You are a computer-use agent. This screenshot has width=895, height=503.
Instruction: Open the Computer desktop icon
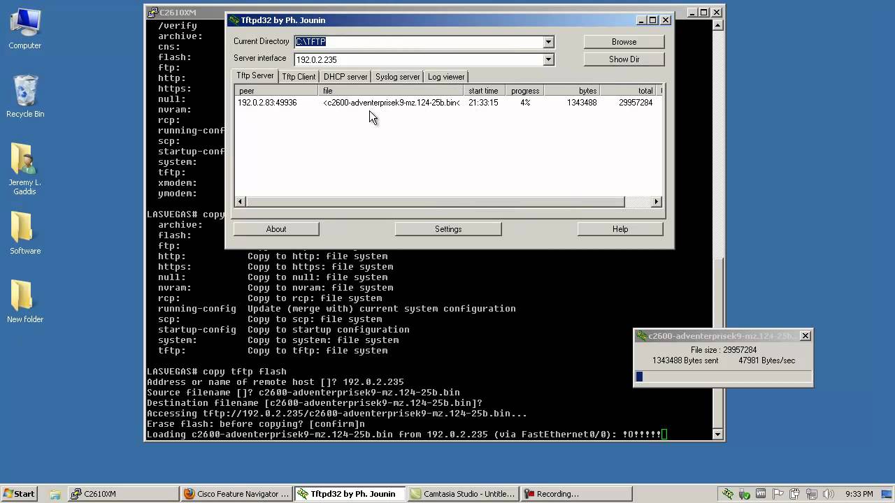[25, 28]
